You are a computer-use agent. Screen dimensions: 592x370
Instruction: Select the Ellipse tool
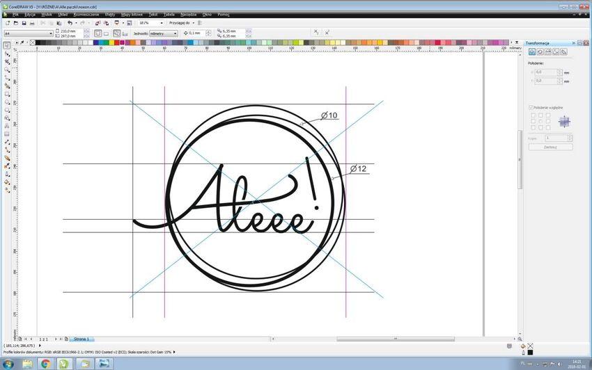coord(7,102)
